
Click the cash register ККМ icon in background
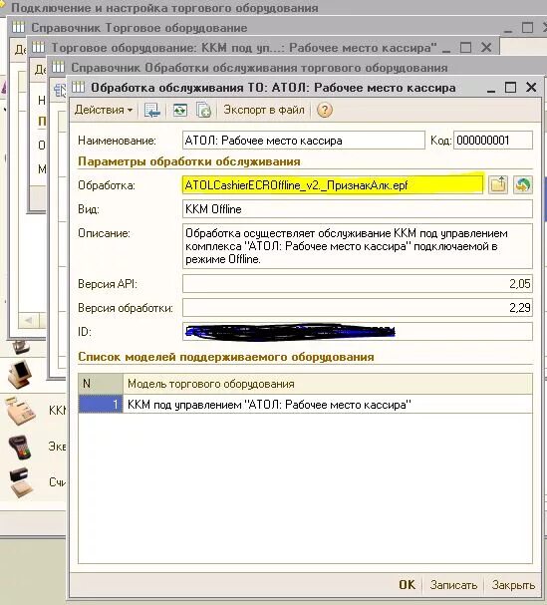point(21,411)
